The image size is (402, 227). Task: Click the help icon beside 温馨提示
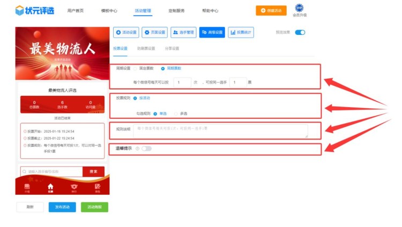137,148
